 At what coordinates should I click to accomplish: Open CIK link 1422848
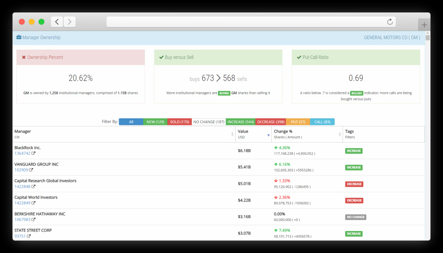pos(22,186)
